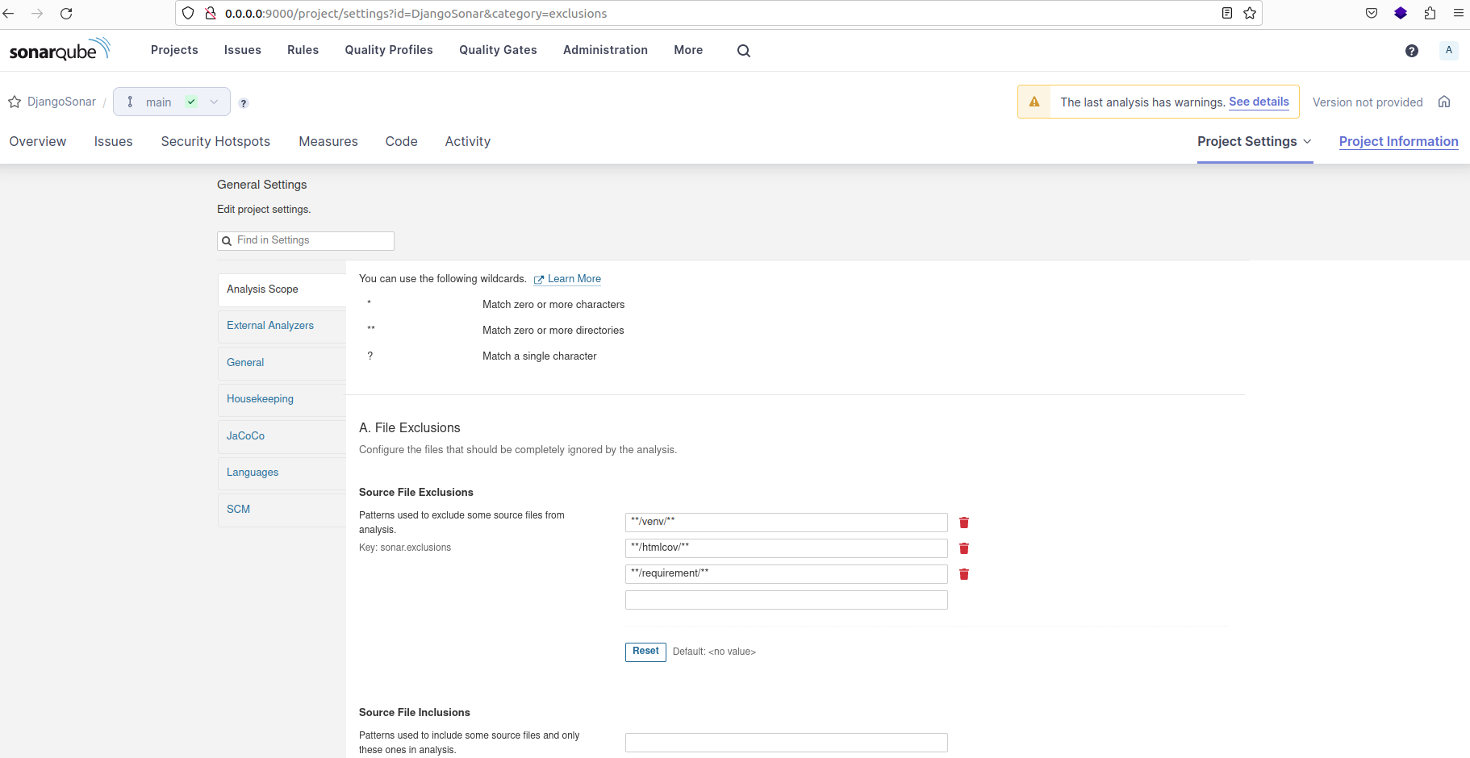Click the branch help question mark icon
This screenshot has height=758, width=1470.
click(244, 103)
